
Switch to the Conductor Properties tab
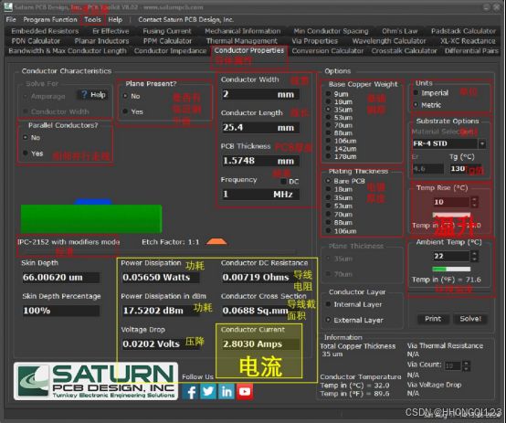[x=249, y=50]
